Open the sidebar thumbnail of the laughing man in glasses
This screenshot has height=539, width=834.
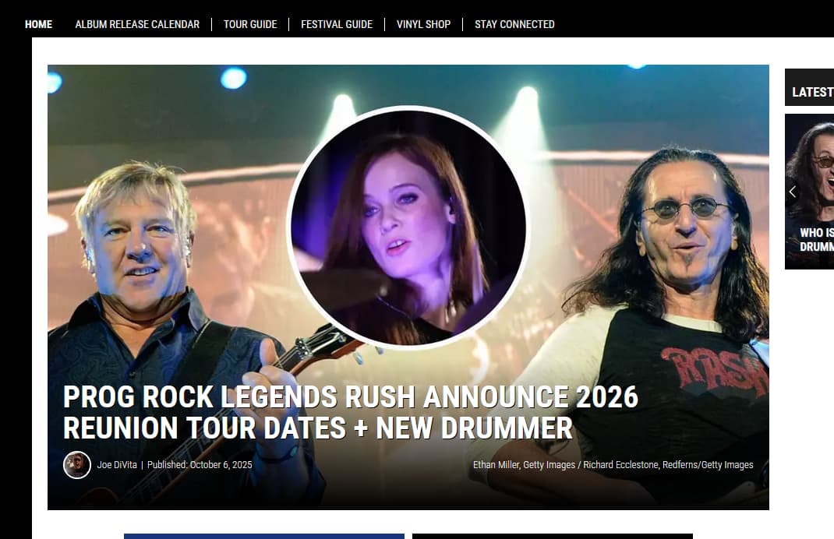coord(810,192)
